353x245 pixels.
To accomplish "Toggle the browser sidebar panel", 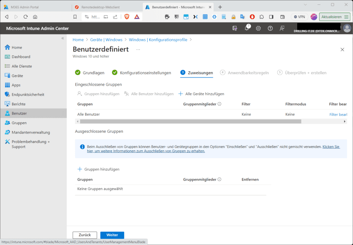I will (x=271, y=17).
